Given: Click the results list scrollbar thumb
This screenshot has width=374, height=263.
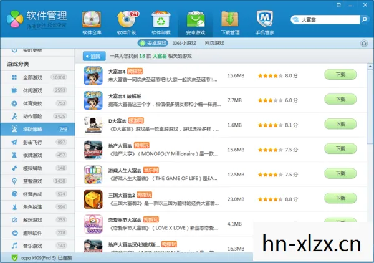Looking at the screenshot, I should pyautogui.click(x=370, y=107).
